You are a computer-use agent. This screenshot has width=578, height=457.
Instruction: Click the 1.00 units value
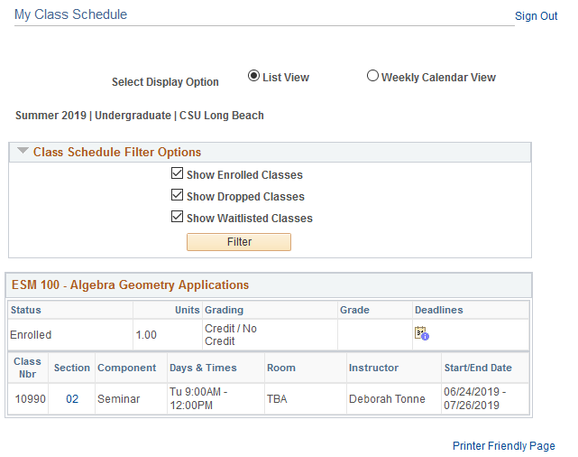146,335
